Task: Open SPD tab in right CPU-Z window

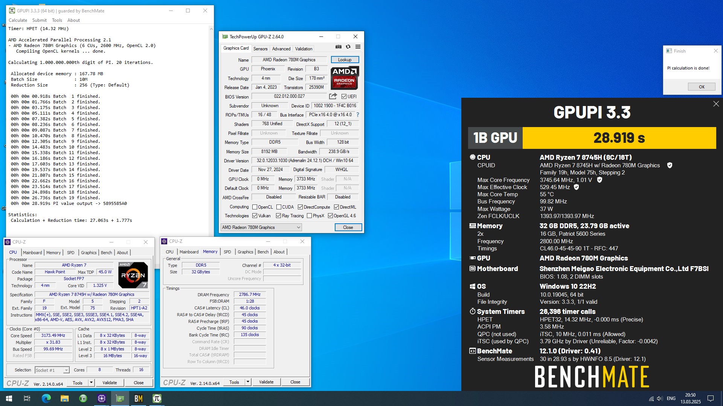Action: point(227,252)
